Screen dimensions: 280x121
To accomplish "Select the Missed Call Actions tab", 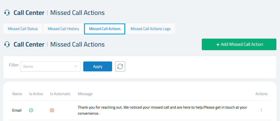I will pyautogui.click(x=105, y=29).
